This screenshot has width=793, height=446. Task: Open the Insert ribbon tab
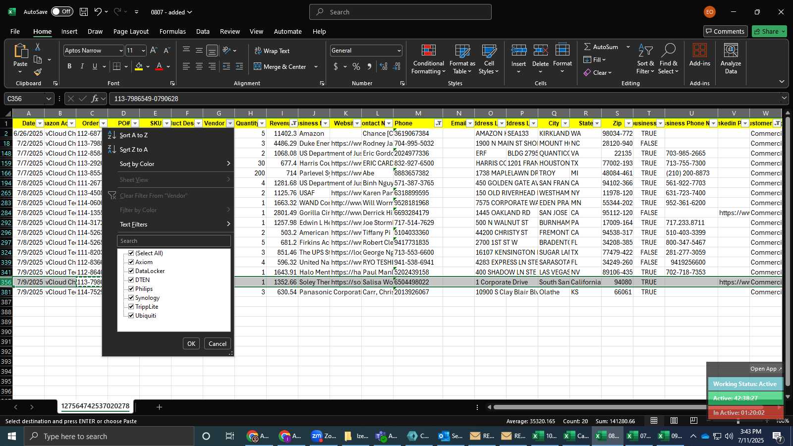[x=69, y=31]
